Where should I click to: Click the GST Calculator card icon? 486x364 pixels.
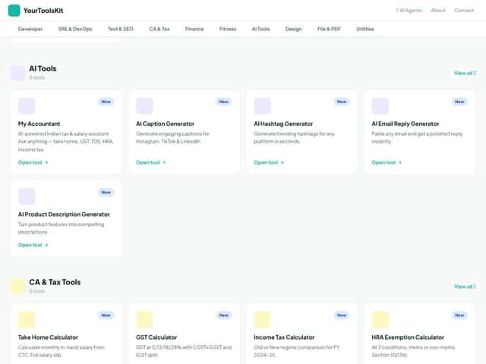point(144,319)
